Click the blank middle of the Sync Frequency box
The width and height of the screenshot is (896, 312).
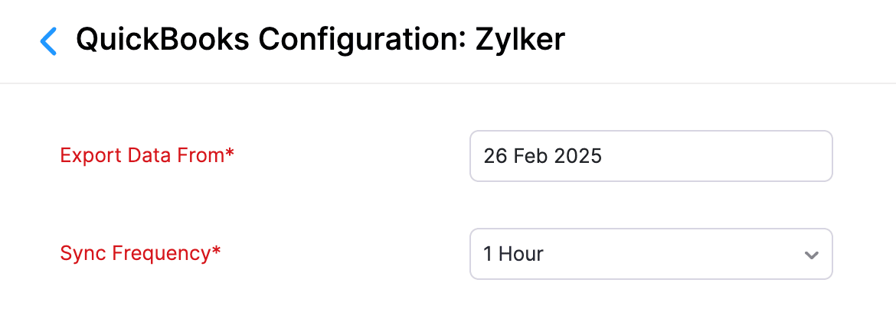[666, 254]
